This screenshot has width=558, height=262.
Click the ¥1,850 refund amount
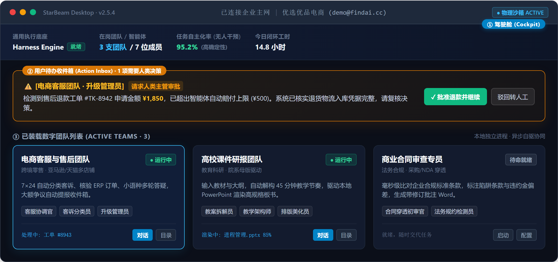click(x=153, y=98)
